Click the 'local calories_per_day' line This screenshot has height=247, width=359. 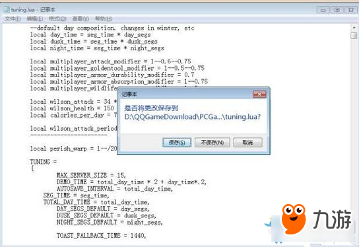tap(73, 115)
